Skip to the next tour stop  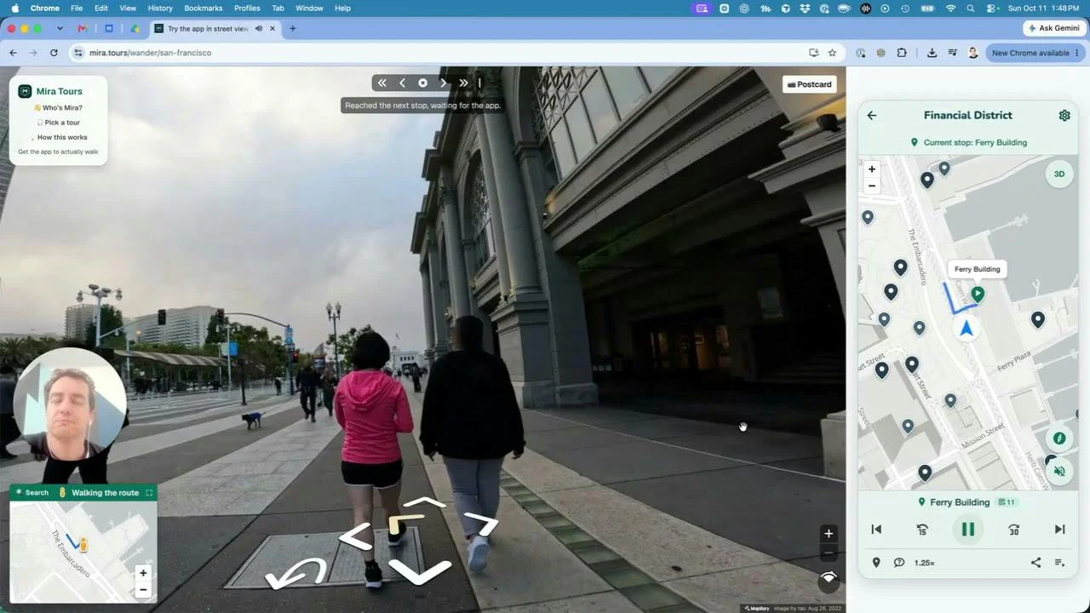1059,530
